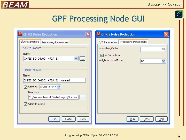Click Run in the right dialog

[132, 119]
